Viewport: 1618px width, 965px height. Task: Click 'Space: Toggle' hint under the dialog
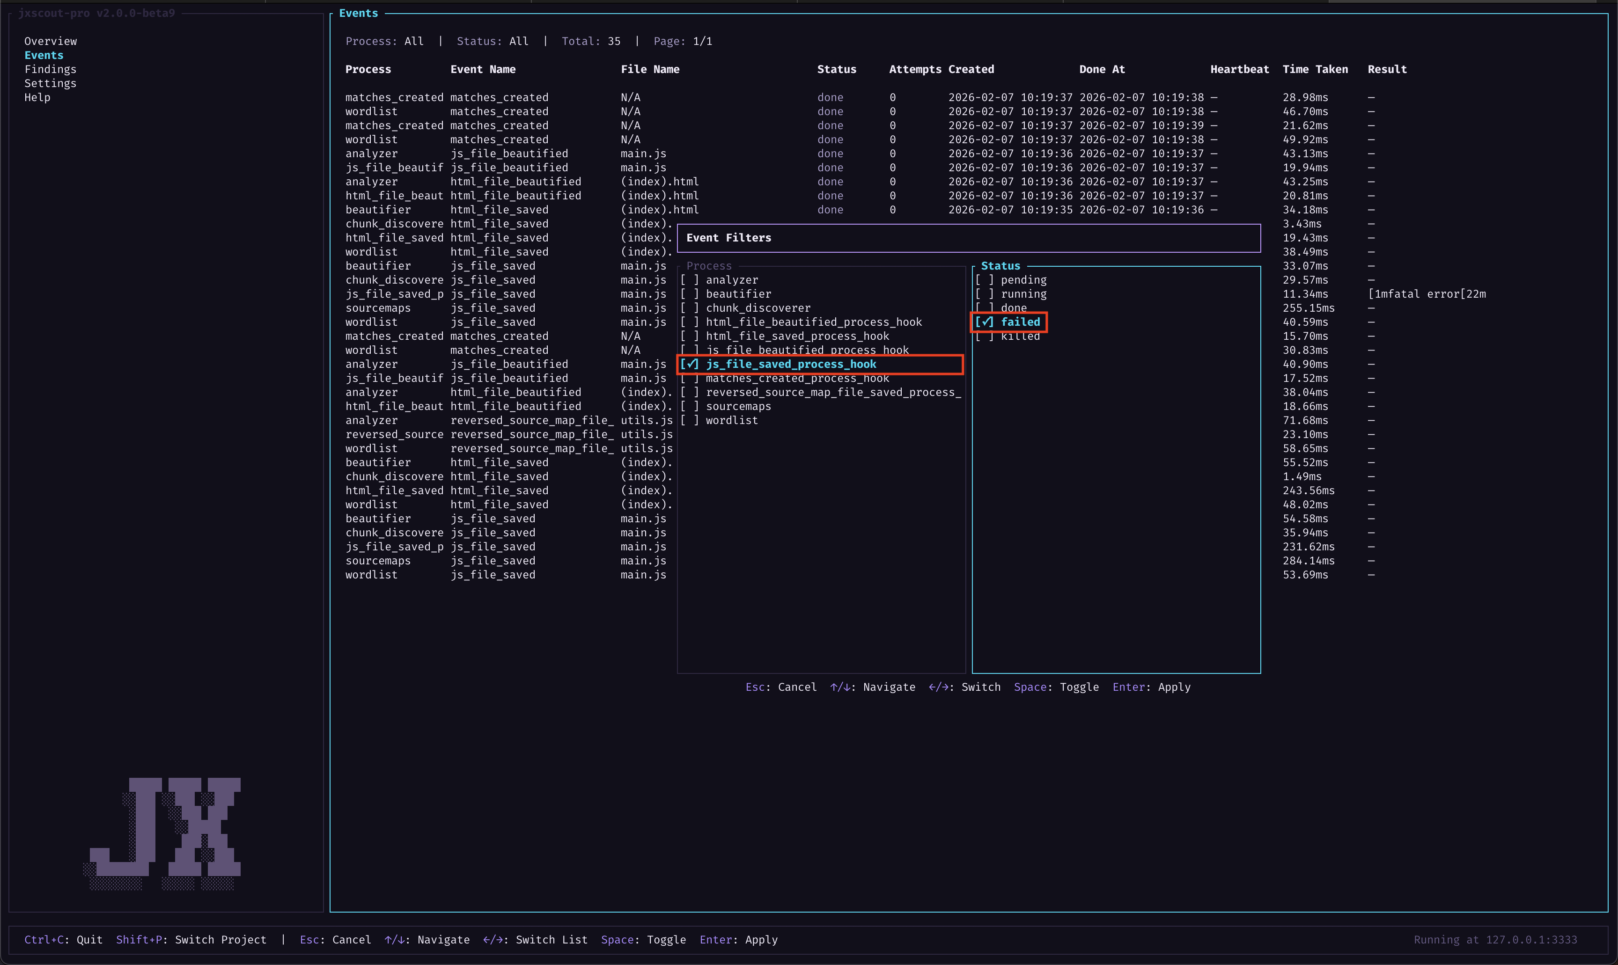tap(1056, 687)
